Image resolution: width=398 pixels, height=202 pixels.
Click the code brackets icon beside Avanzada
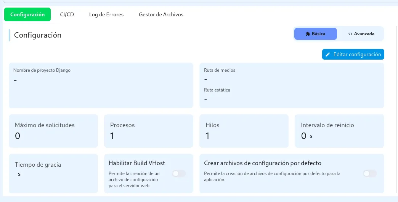[x=350, y=34]
